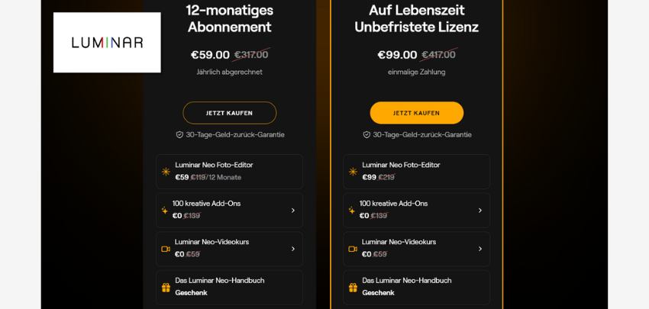The width and height of the screenshot is (649, 309).
Task: Click stars icon for subscription Add-Ons
Action: pyautogui.click(x=165, y=211)
